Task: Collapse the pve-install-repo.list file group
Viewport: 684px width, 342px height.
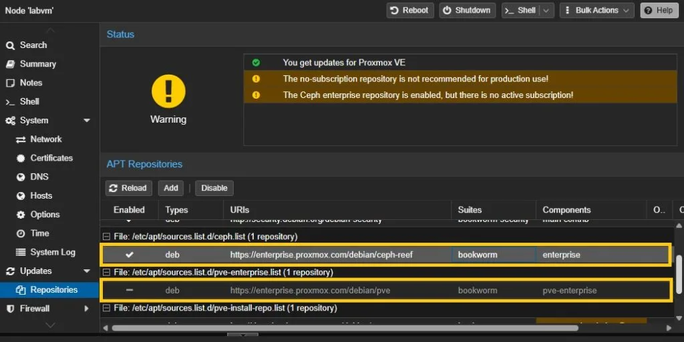Action: pyautogui.click(x=106, y=308)
